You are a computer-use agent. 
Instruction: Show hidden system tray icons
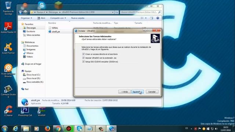point(191,129)
